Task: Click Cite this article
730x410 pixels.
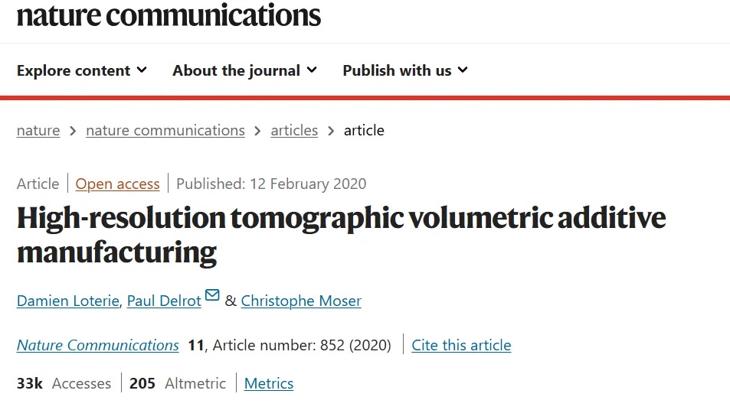Action: point(461,345)
